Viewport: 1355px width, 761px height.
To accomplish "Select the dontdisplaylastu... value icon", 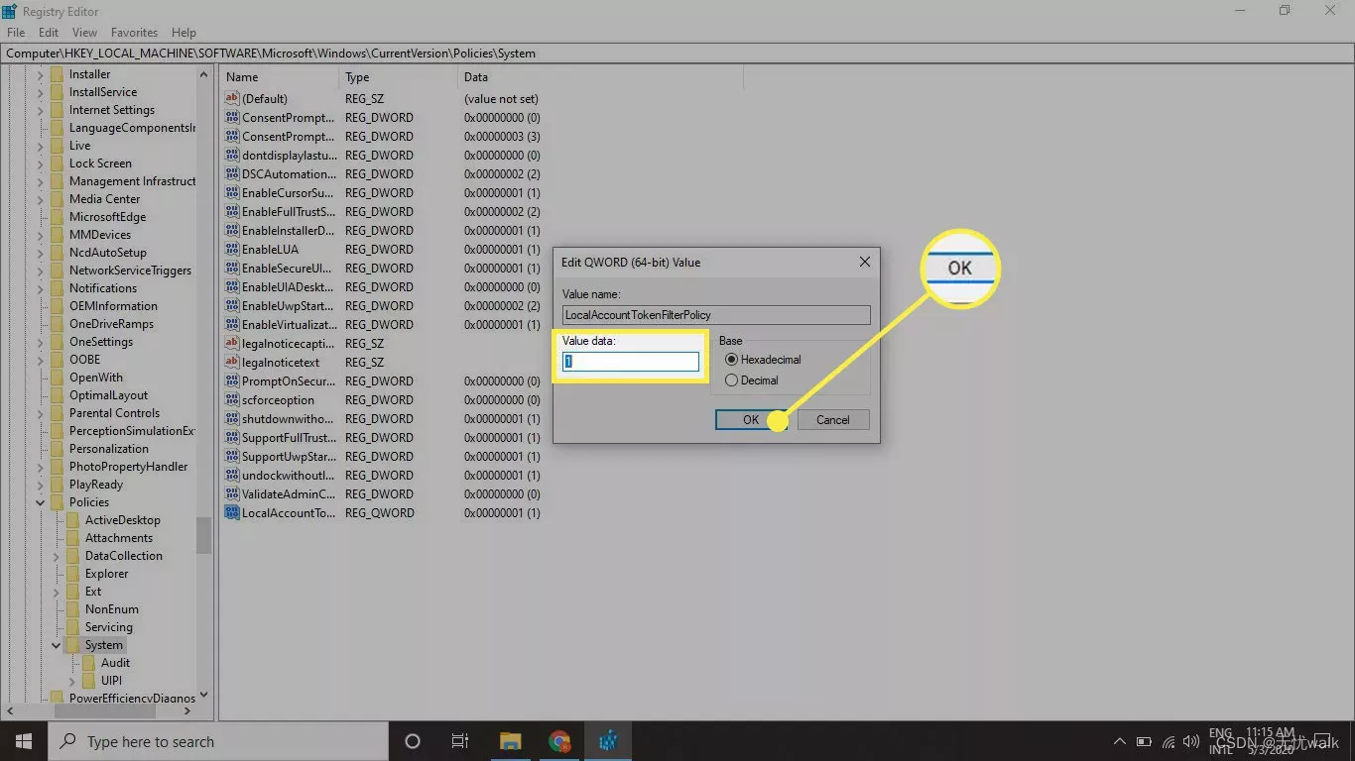I will click(232, 156).
